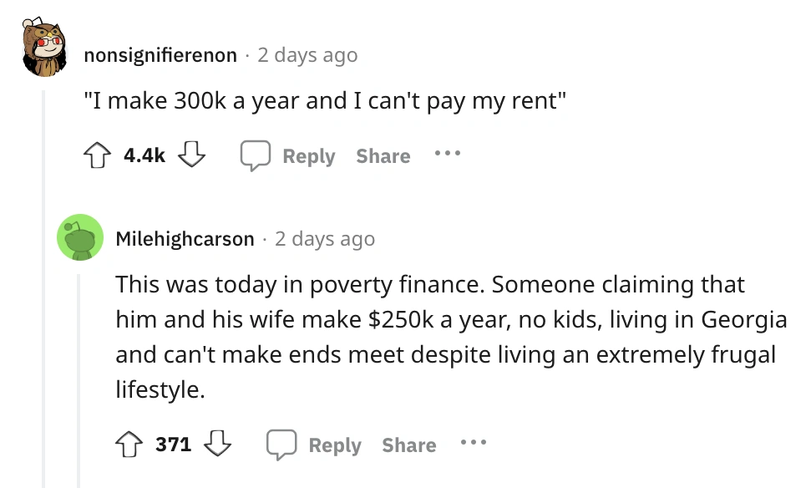This screenshot has height=488, width=811.
Task: Share nonsignifierenon's comment
Action: 383,156
